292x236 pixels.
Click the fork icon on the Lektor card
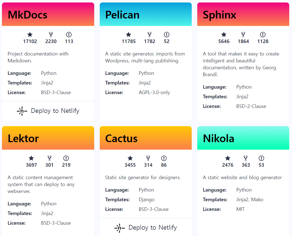pos(49,158)
